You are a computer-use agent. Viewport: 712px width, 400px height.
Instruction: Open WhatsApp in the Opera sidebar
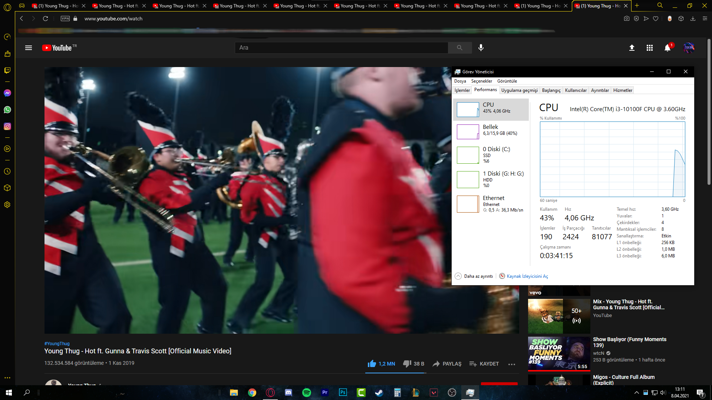point(7,110)
